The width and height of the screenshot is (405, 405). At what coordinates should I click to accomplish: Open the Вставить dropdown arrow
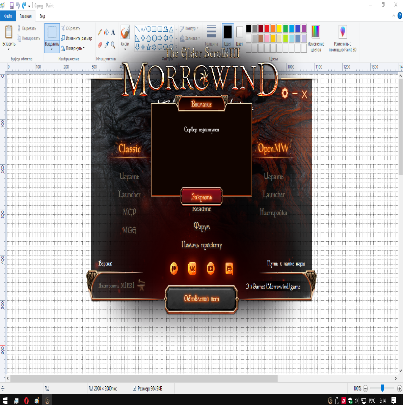point(9,49)
